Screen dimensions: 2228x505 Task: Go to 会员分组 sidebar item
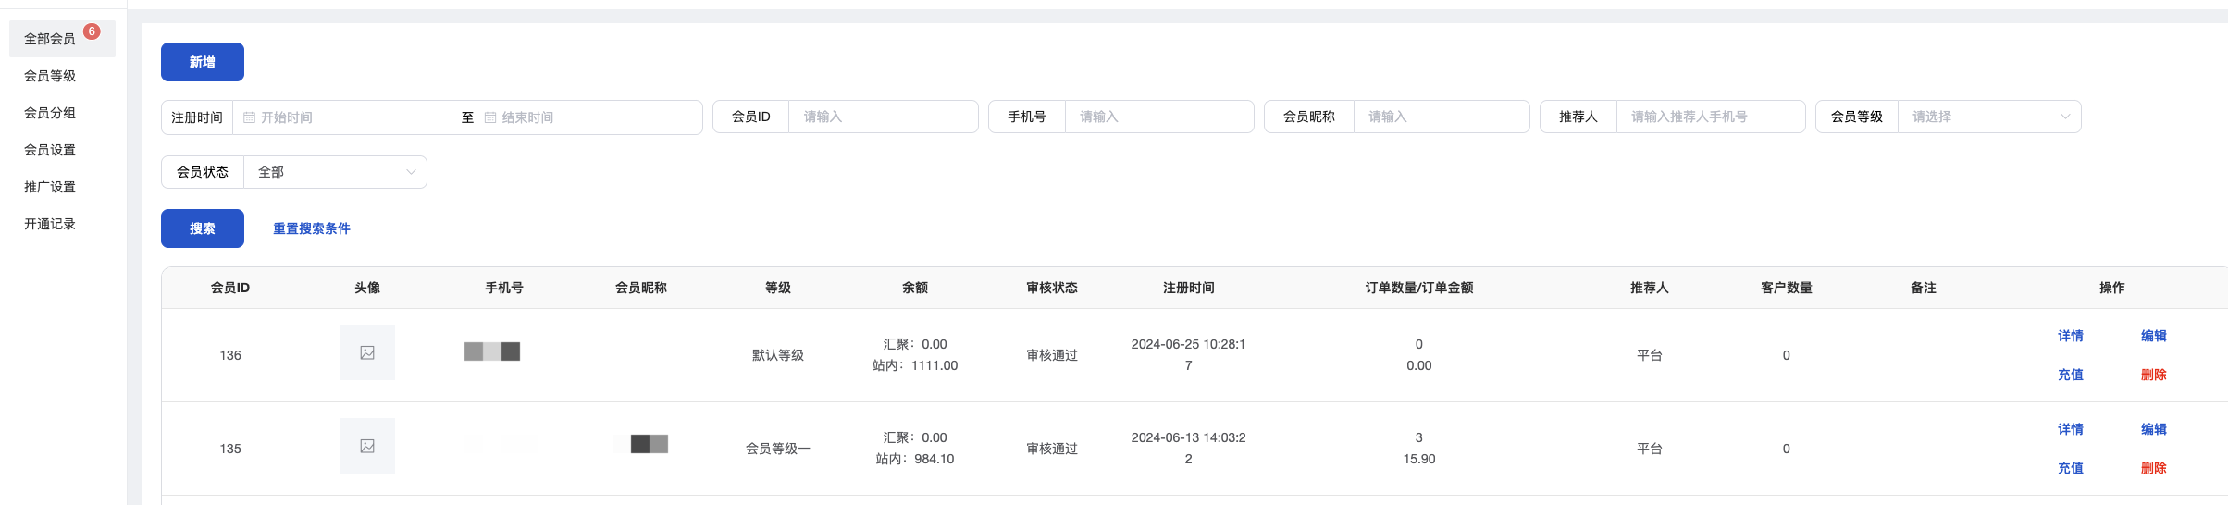click(x=50, y=113)
